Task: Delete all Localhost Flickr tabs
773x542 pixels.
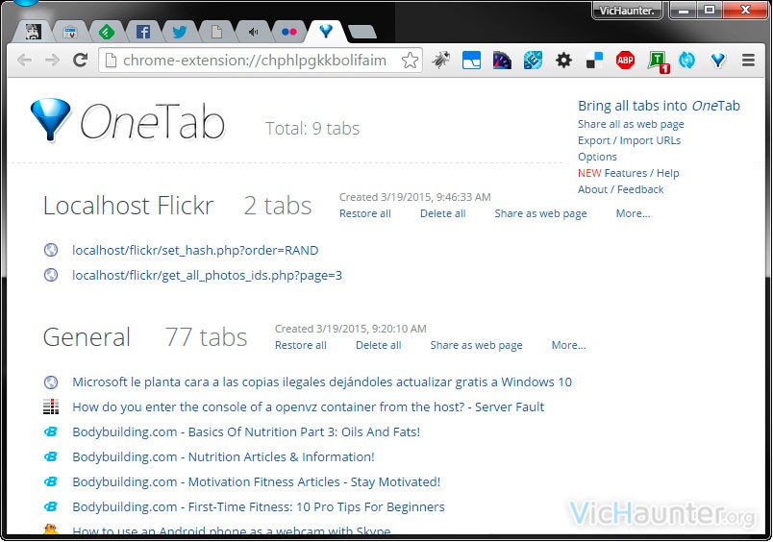Action: tap(442, 214)
